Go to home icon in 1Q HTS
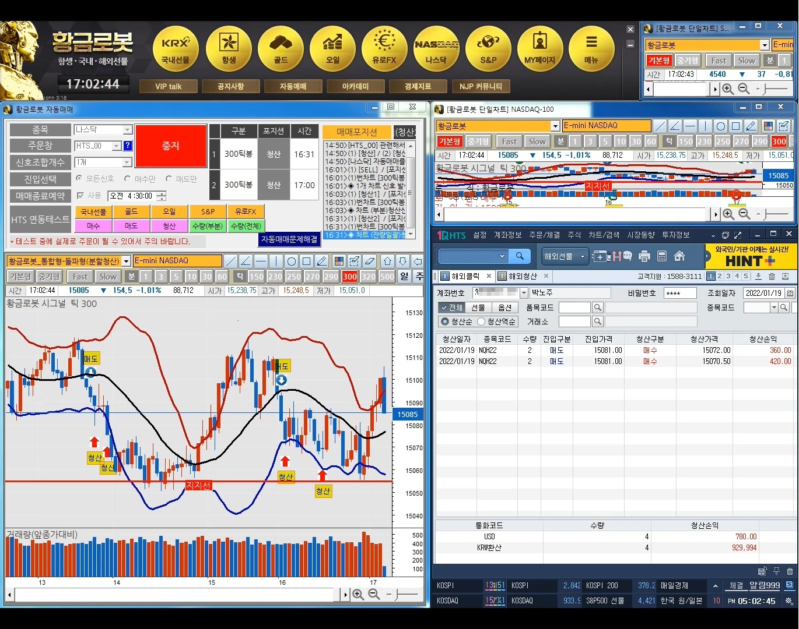 point(679,256)
